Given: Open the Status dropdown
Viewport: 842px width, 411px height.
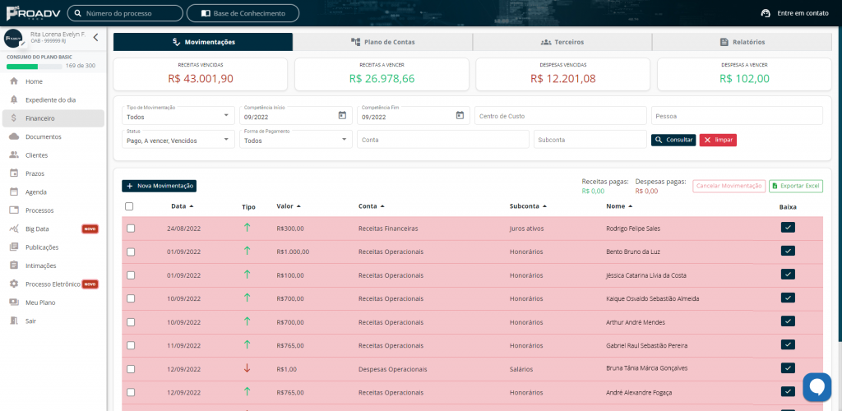Looking at the screenshot, I should [x=178, y=140].
